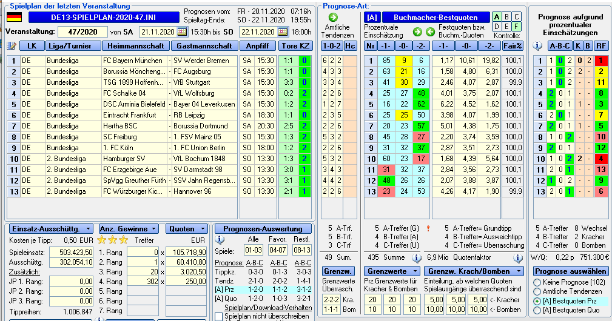Image resolution: width=612 pixels, height=321 pixels.
Task: Click Prognose auswählen button
Action: click(571, 271)
